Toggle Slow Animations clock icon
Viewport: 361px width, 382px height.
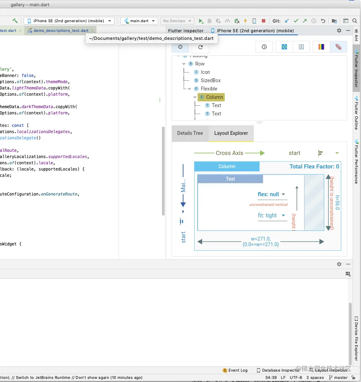coord(264,47)
